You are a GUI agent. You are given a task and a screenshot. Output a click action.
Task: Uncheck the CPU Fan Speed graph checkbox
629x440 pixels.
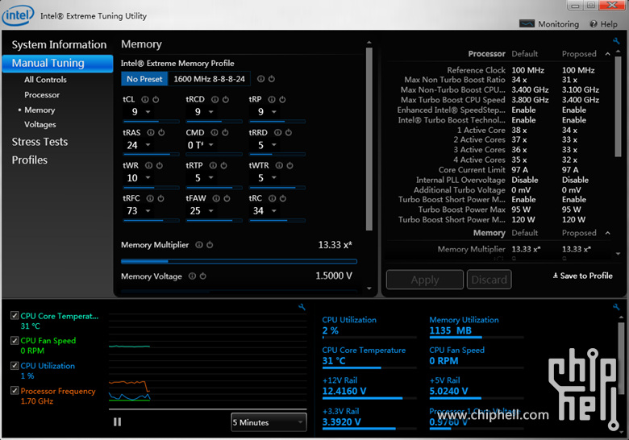[x=15, y=341]
